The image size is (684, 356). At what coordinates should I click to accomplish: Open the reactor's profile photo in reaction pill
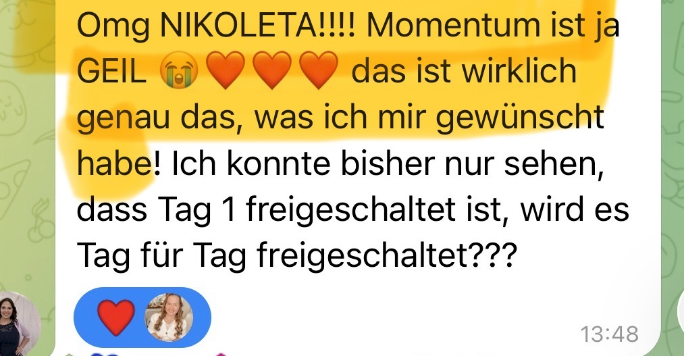pos(169,317)
